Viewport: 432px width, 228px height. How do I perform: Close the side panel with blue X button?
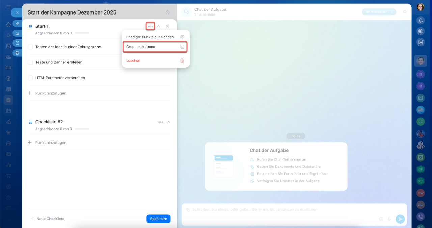17,12
